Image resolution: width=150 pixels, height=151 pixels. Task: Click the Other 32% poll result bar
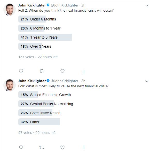coord(39,122)
